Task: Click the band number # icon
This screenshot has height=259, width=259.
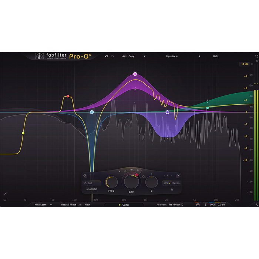Action: pos(168,175)
